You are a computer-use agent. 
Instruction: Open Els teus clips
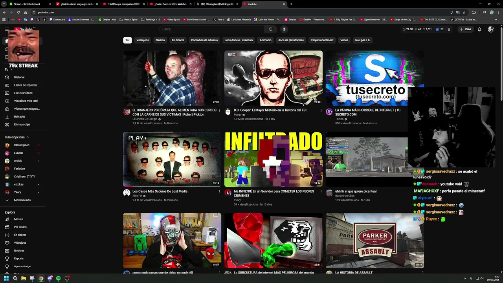tap(23, 124)
